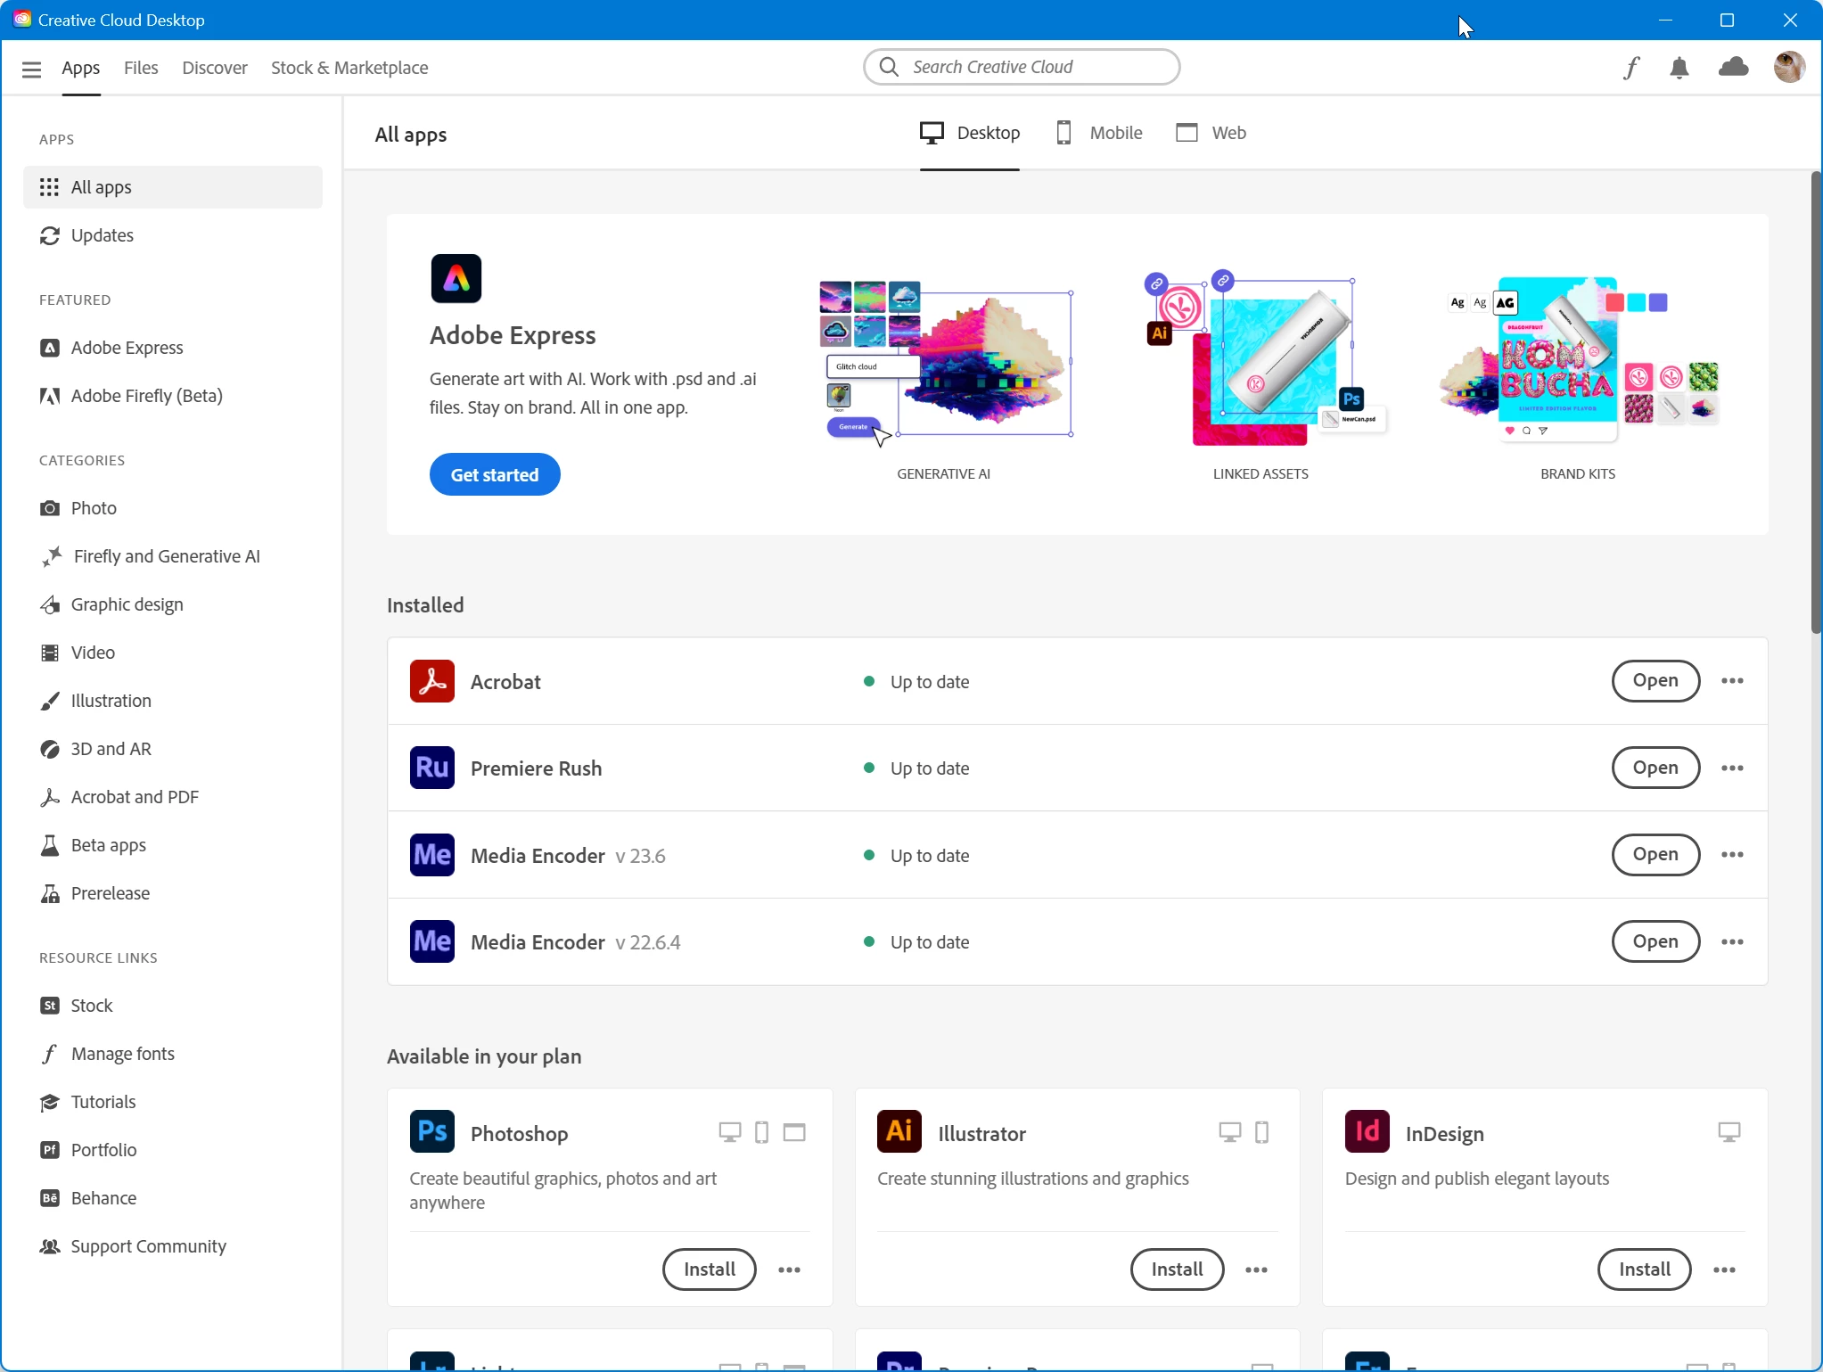Viewport: 1823px width, 1372px height.
Task: Select Adobe Firefly (Beta) in sidebar
Action: [x=146, y=396]
